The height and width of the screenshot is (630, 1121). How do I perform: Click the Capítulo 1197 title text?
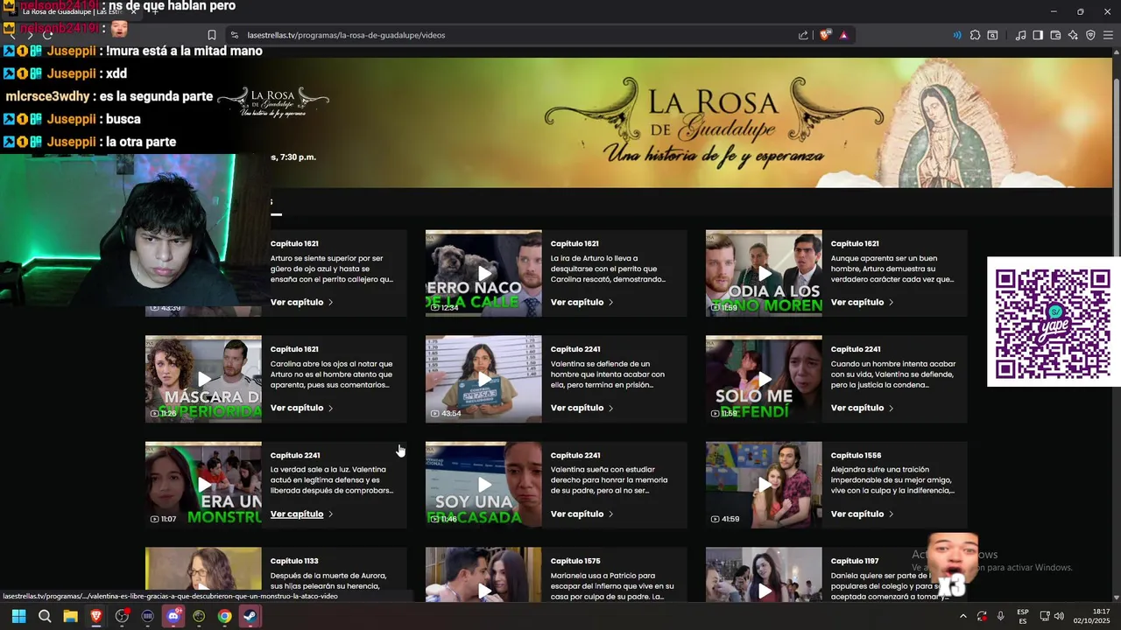855,561
